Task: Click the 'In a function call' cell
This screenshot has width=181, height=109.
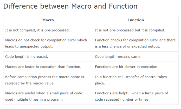Action: click(131, 80)
